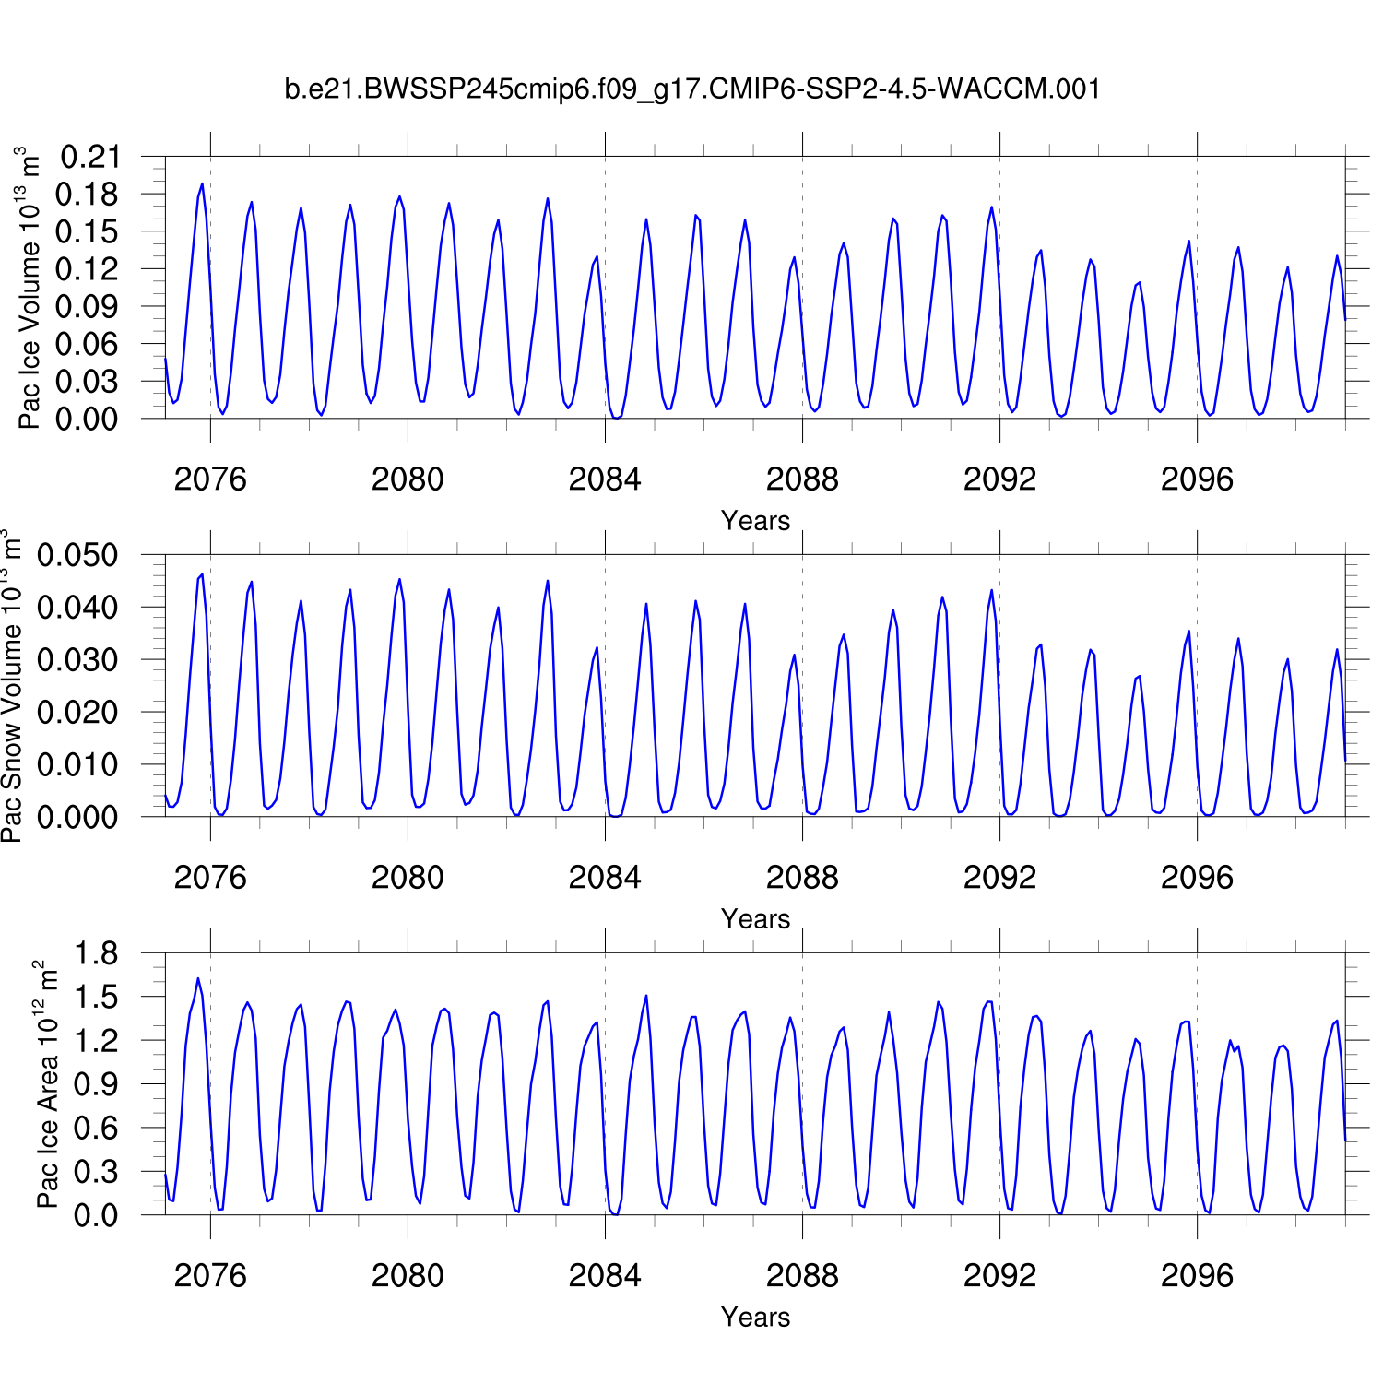Viewport: 1383px width, 1383px height.
Task: Select the 2080 tick label on the snow volume plot
Action: 408,878
